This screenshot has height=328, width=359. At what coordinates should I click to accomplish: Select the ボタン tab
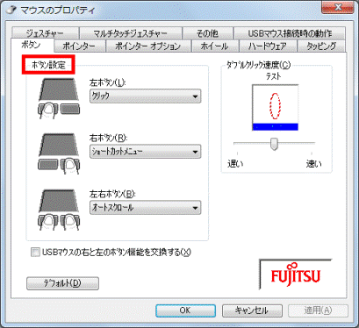(32, 45)
